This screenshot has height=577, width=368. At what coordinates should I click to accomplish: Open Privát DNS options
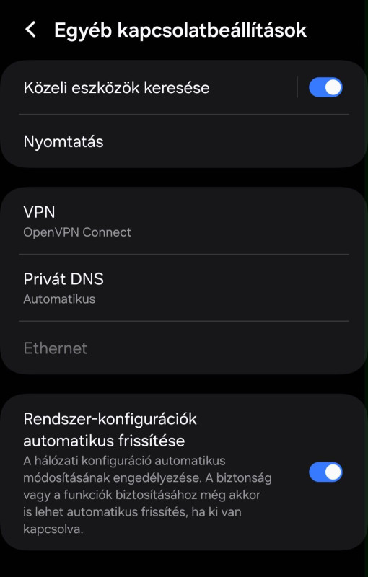tap(184, 287)
